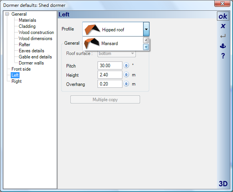Choose Mansard from the profile list
This screenshot has width=233, height=192.
point(112,44)
